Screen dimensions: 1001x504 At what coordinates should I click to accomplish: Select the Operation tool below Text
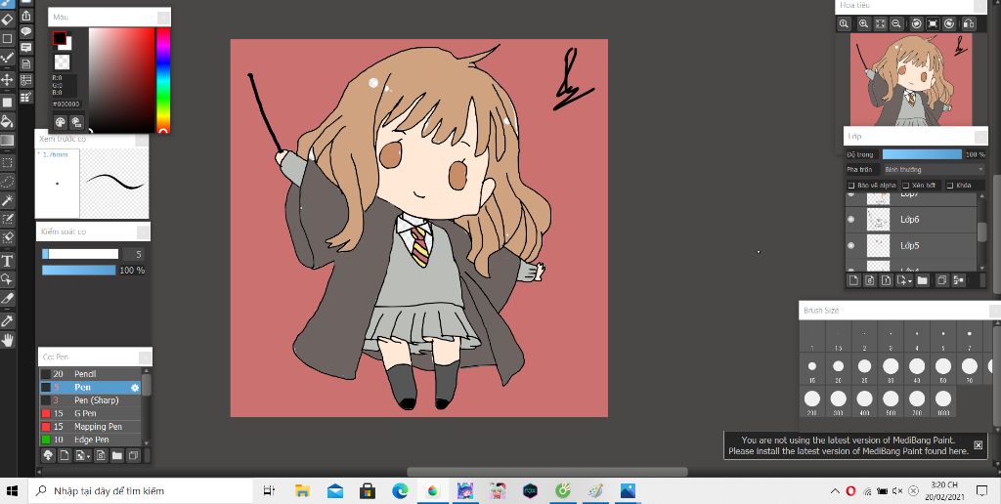coord(7,278)
